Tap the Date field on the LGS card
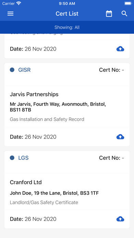Screen dimensions: 134x238 coord(33,219)
